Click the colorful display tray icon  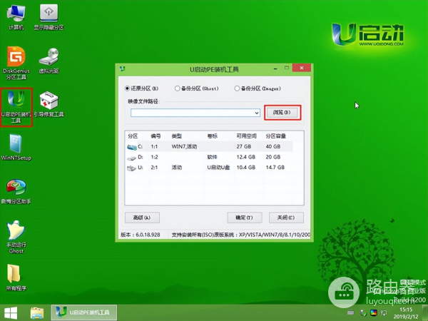374,313
